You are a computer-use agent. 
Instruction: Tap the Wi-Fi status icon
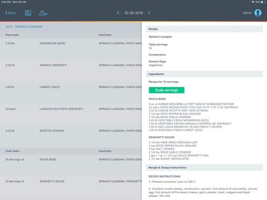coord(253,2)
